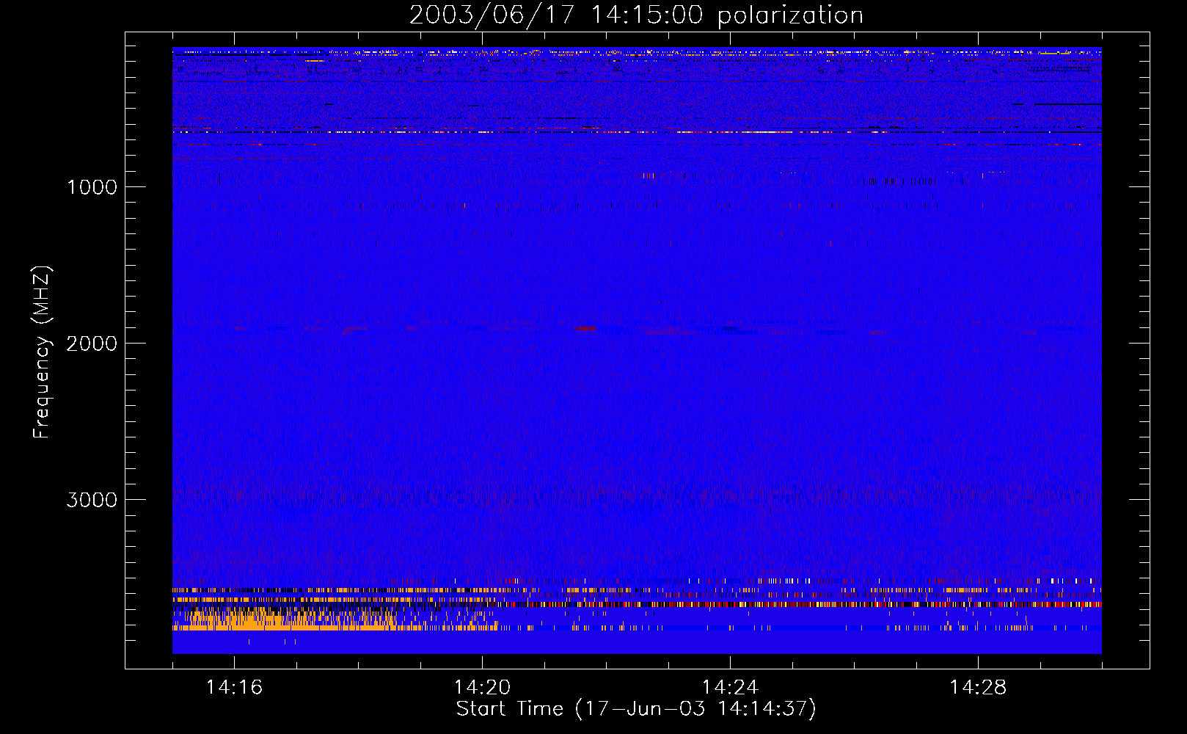Image resolution: width=1187 pixels, height=734 pixels.
Task: Click the 14:20 time tick label
Action: [482, 687]
